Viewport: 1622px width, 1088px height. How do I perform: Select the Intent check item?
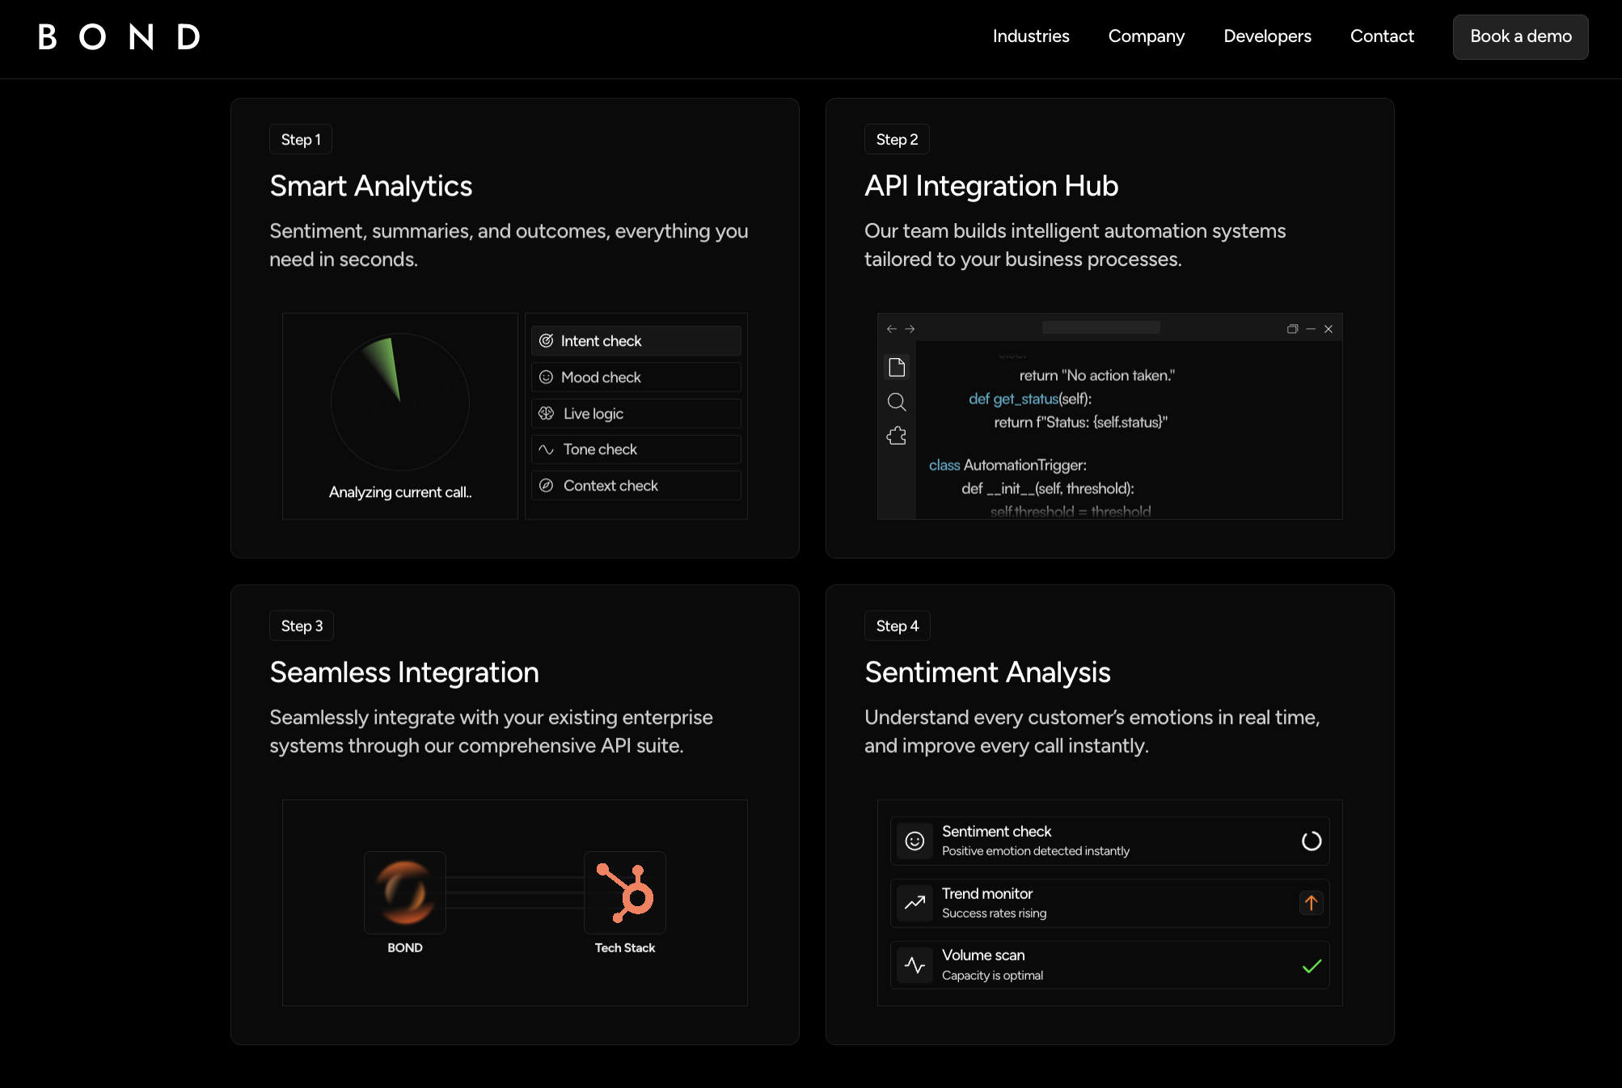pos(636,341)
